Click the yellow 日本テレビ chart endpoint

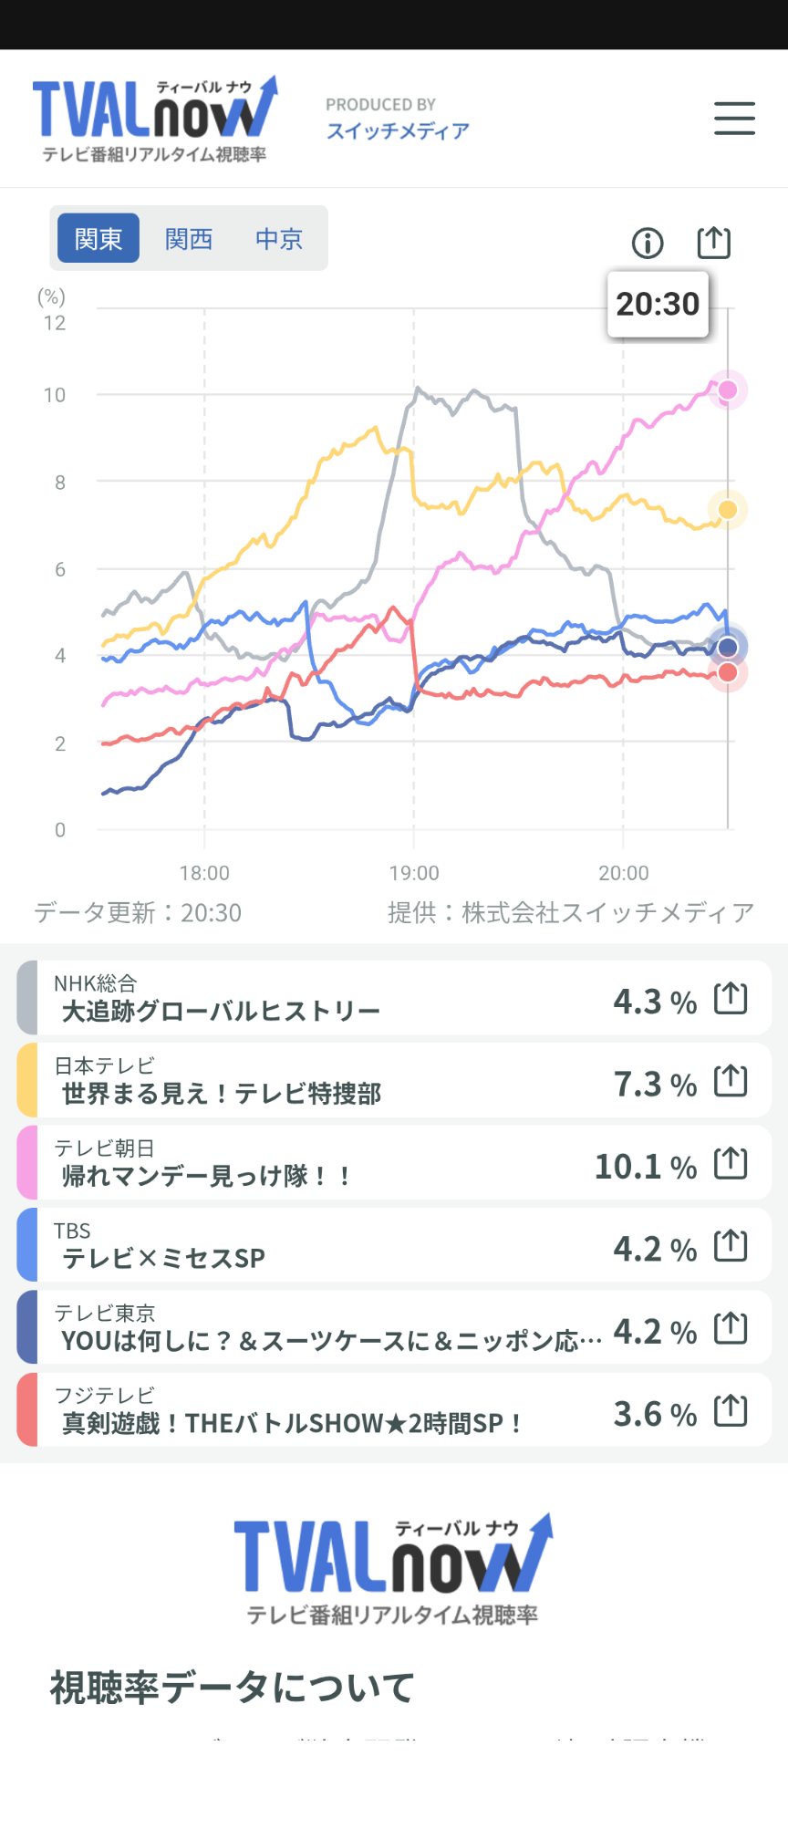pyautogui.click(x=728, y=509)
